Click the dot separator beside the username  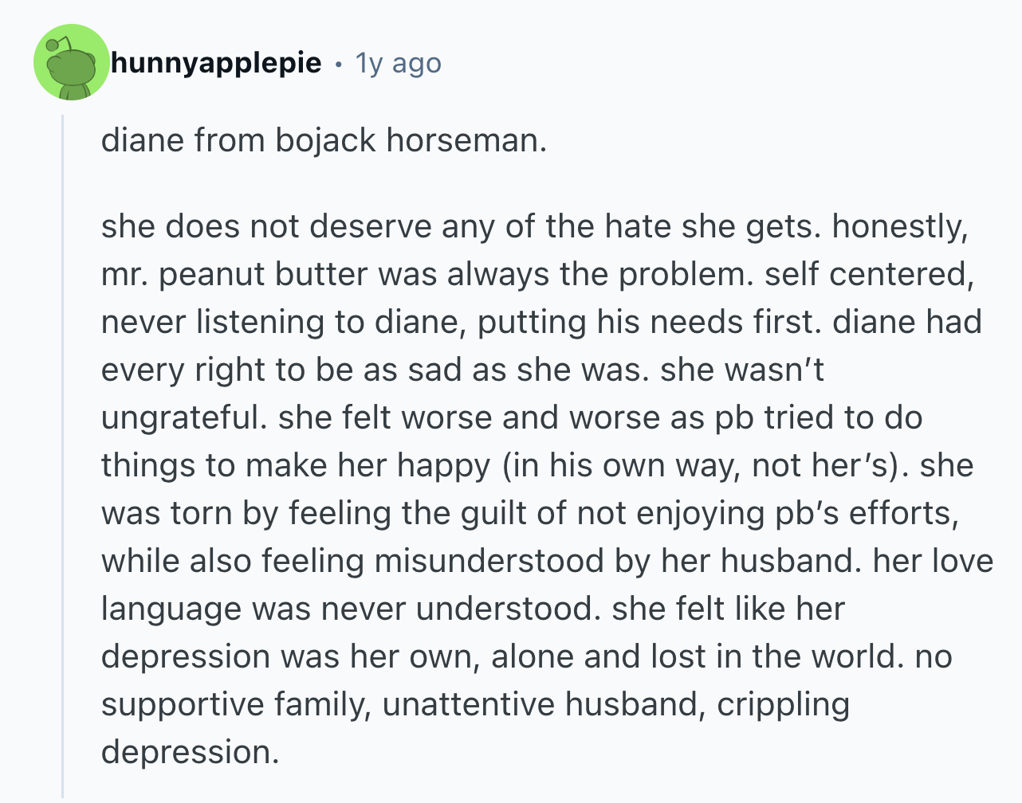[339, 64]
